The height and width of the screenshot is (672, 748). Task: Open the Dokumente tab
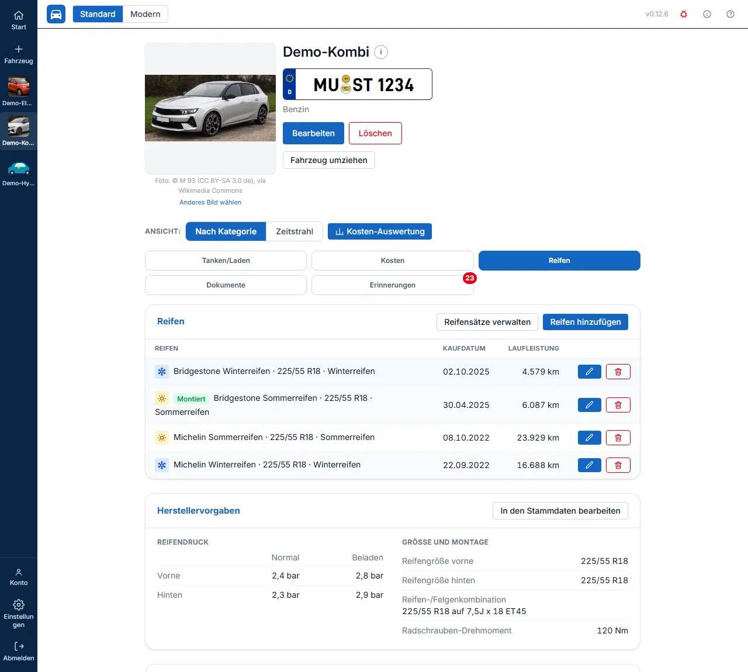226,285
